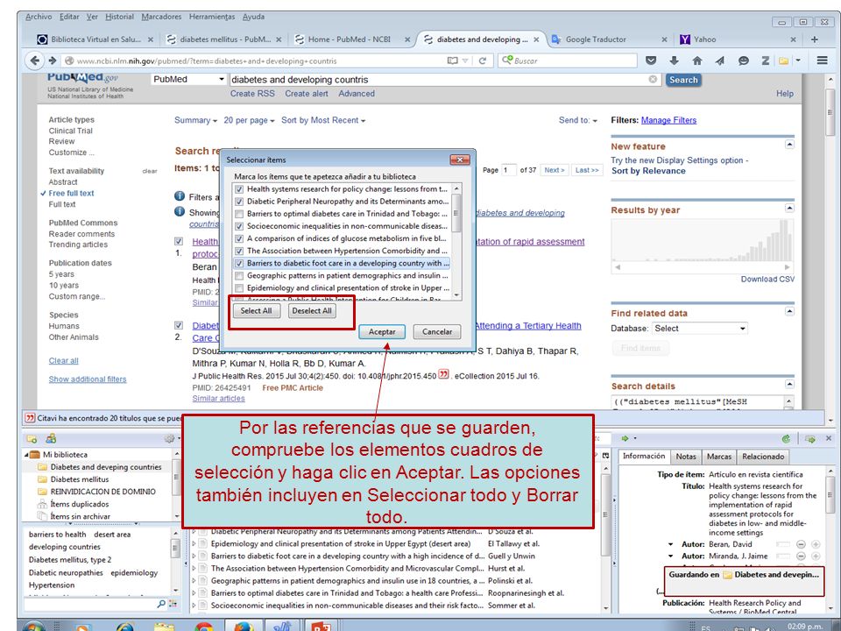Go to the Firefox home page icon
The image size is (841, 631).
[697, 60]
